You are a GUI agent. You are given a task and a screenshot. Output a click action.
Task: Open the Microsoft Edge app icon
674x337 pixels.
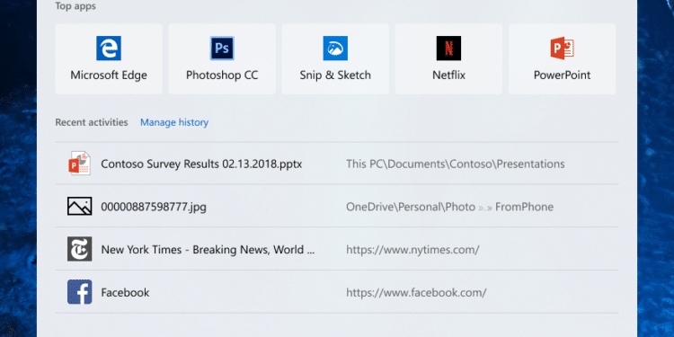(109, 49)
